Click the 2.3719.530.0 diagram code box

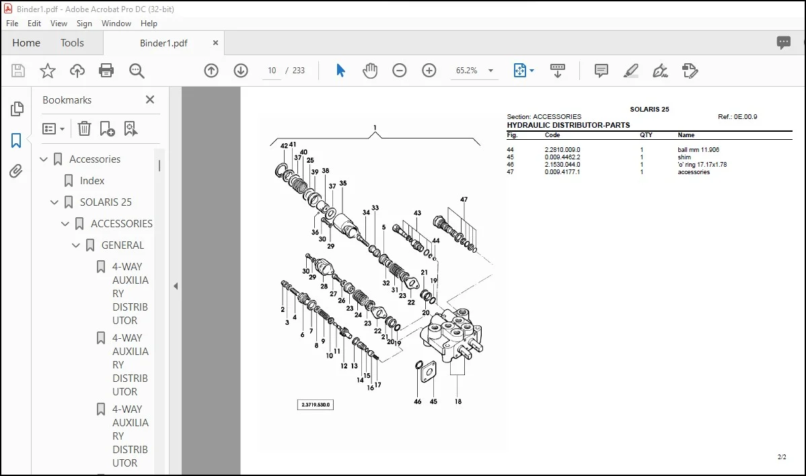pos(316,405)
